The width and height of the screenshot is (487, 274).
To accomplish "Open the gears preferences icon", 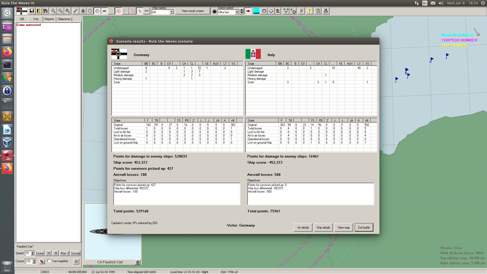I will coord(45,11).
